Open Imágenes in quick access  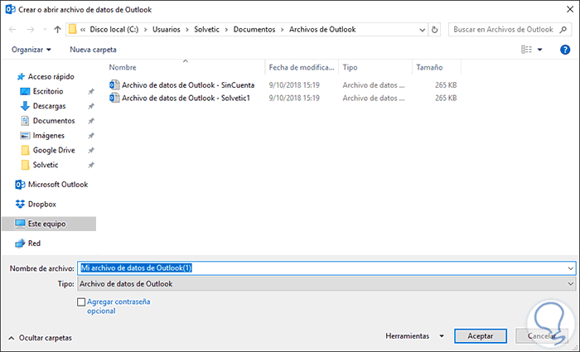click(x=48, y=136)
